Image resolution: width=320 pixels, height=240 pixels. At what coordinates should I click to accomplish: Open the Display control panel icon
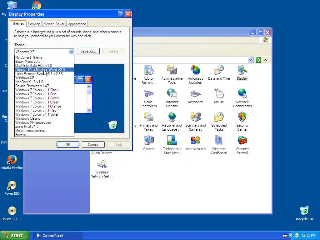point(242,72)
